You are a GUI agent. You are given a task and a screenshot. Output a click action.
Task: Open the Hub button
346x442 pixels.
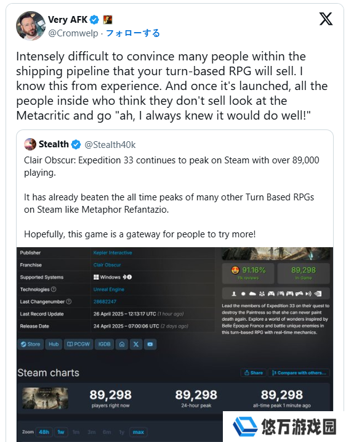pyautogui.click(x=54, y=344)
